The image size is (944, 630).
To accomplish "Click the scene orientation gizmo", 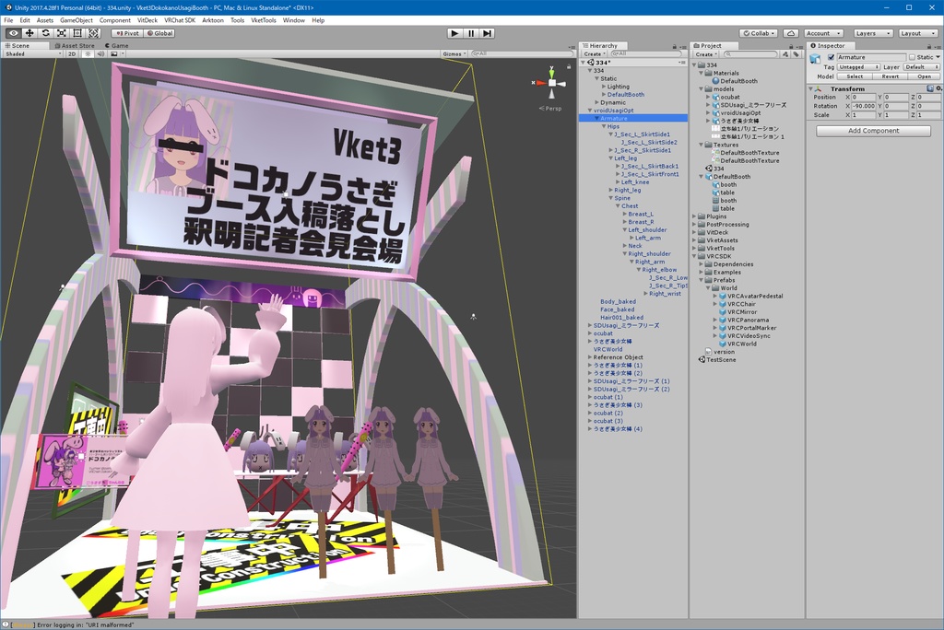I will tap(551, 83).
